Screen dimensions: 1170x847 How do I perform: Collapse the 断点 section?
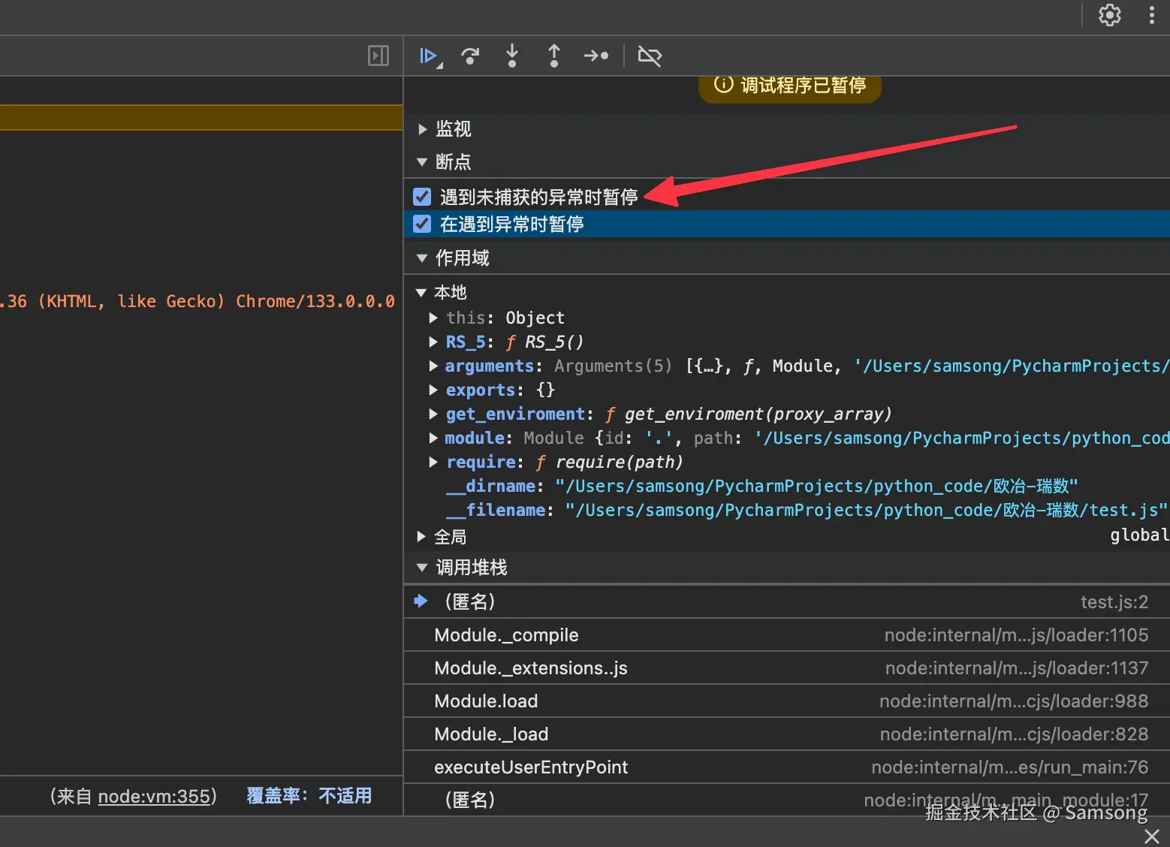click(422, 162)
